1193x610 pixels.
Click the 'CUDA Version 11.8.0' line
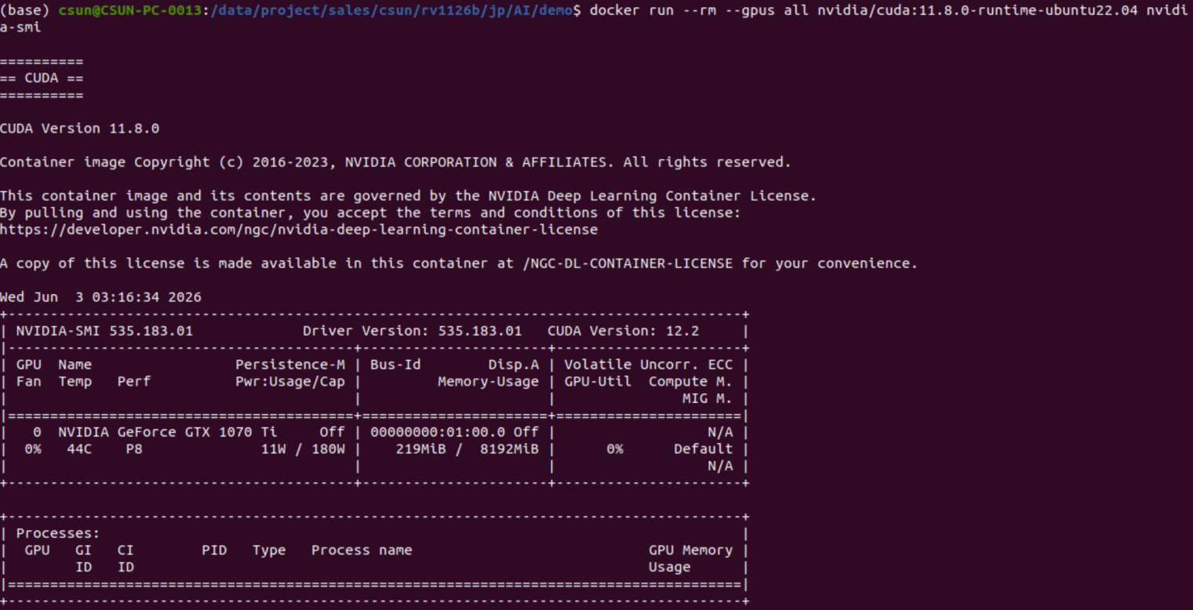[x=79, y=129]
